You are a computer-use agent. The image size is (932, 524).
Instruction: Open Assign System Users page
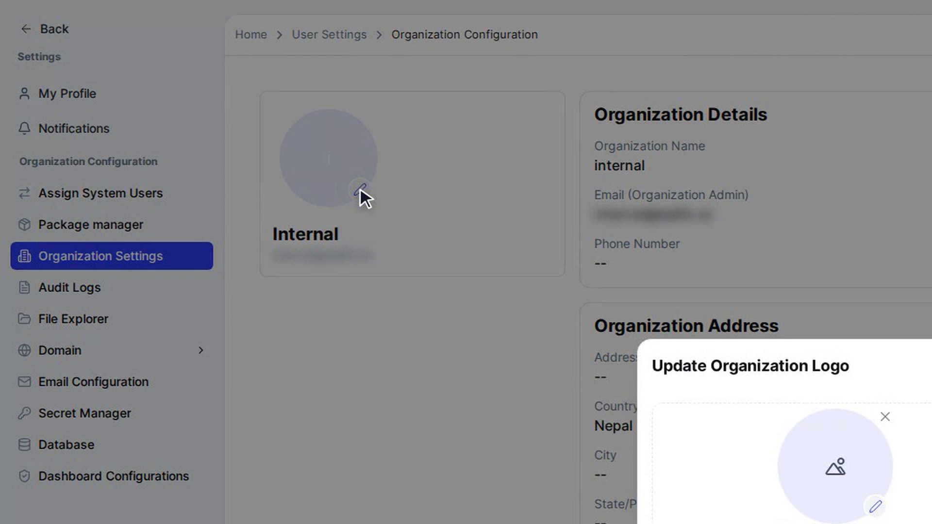(x=112, y=193)
